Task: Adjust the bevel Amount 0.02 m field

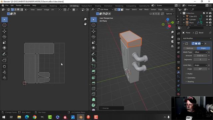Action: point(200,56)
